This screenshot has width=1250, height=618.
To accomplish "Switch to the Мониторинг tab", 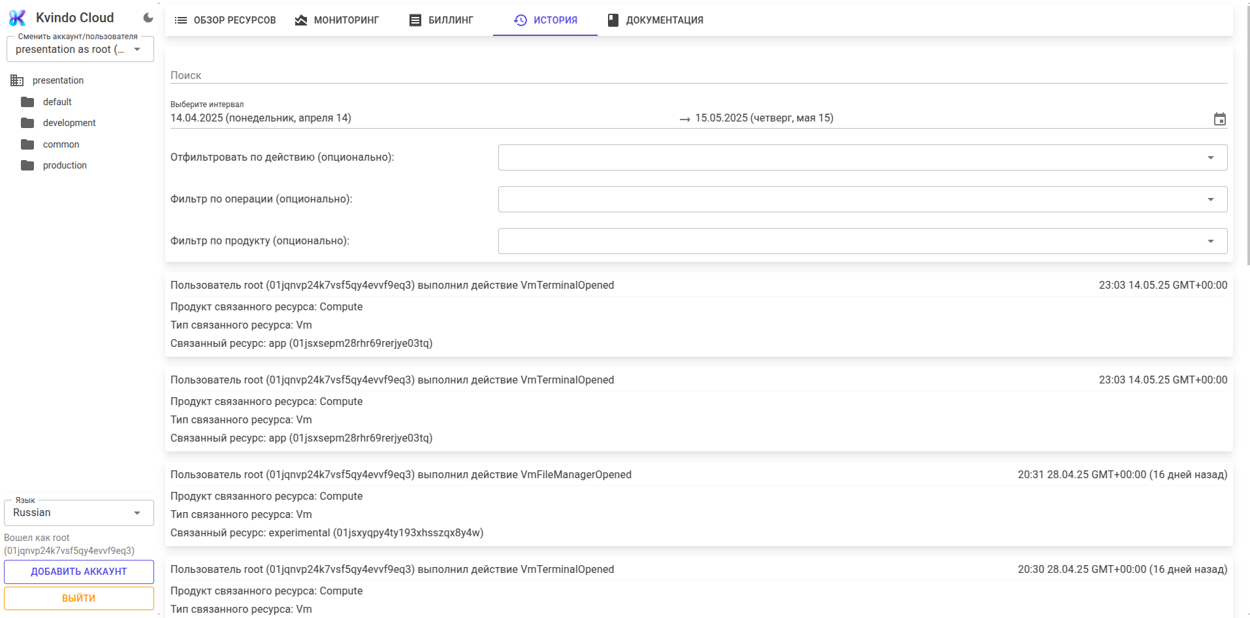I will click(x=337, y=20).
